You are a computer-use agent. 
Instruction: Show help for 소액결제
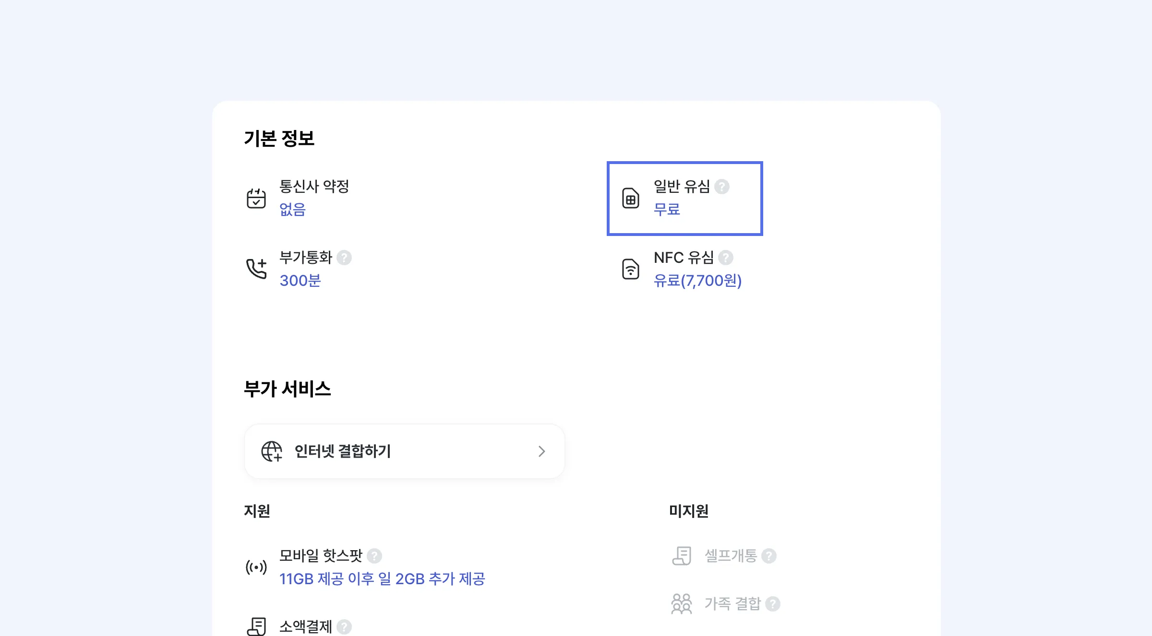pos(344,626)
